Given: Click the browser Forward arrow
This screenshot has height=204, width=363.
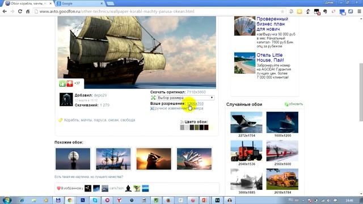Looking at the screenshot, I should click(x=12, y=11).
